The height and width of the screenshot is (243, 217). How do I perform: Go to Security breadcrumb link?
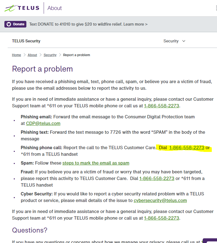click(50, 55)
